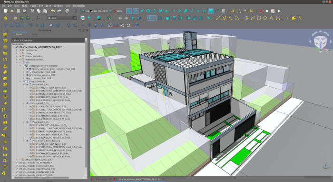Expand the Eixos_ tree node
This screenshot has width=333, height=182.
click(17, 53)
